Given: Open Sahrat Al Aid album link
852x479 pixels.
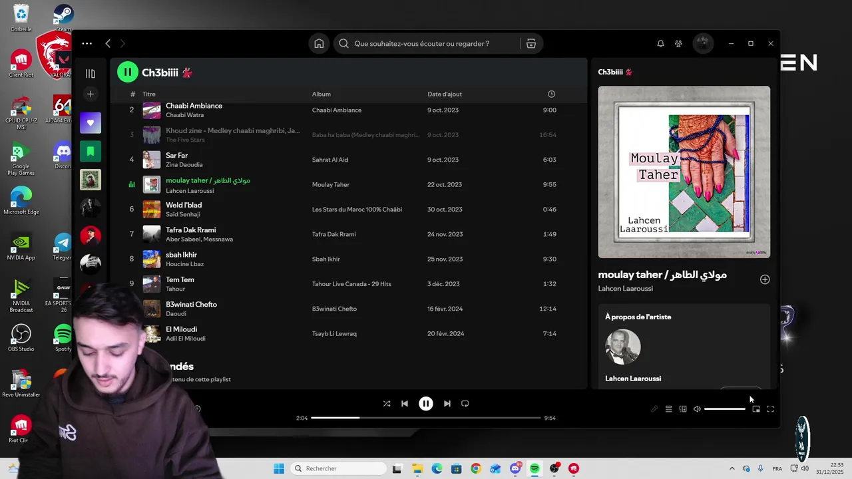Looking at the screenshot, I should point(330,160).
